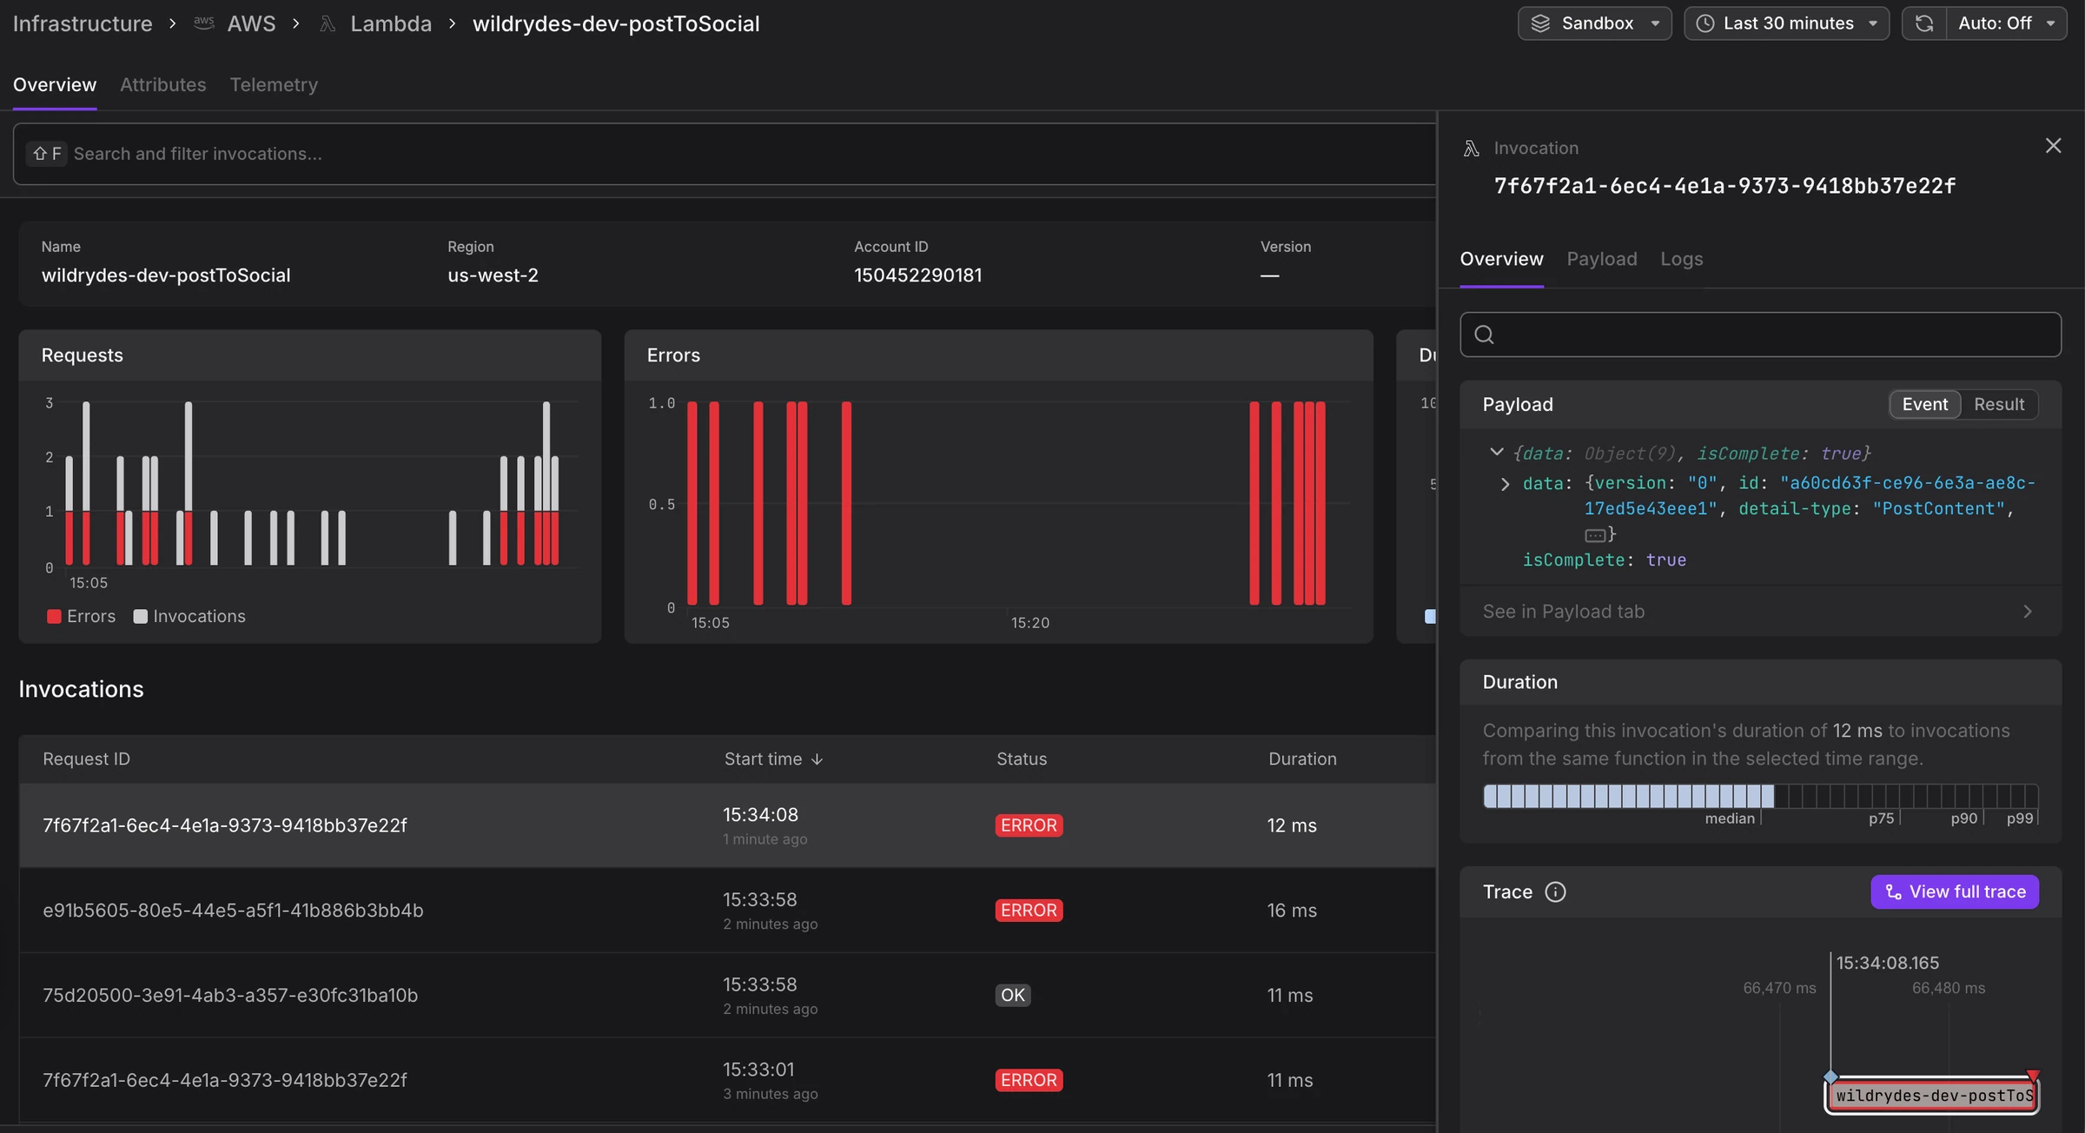Click the OK status badge

click(1012, 996)
